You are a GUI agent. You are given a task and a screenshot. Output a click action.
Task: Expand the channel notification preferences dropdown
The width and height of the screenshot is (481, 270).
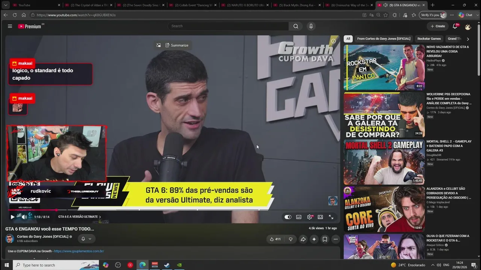pyautogui.click(x=86, y=238)
